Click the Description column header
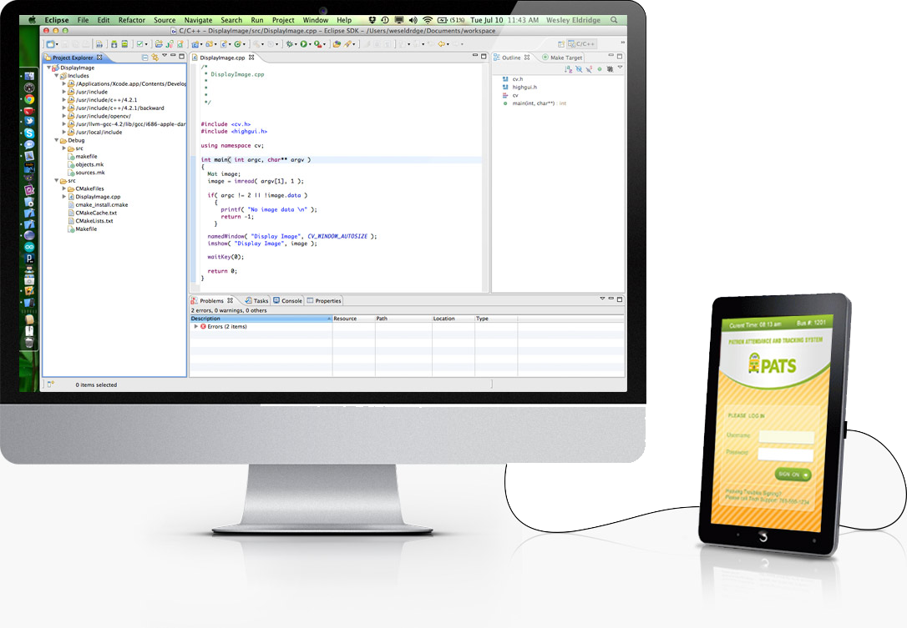907x628 pixels. 261,319
